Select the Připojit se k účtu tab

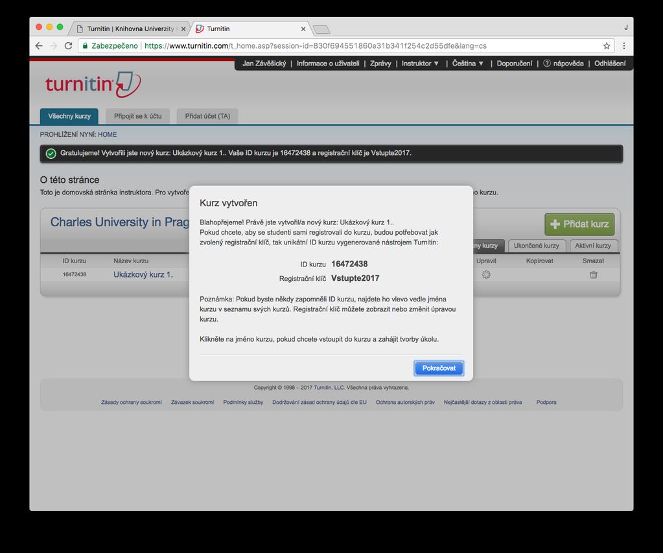[x=137, y=116]
